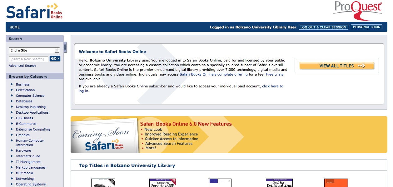Click the 'Browse by Category' heading
Viewport: 393px width, 187px height.
click(x=28, y=76)
